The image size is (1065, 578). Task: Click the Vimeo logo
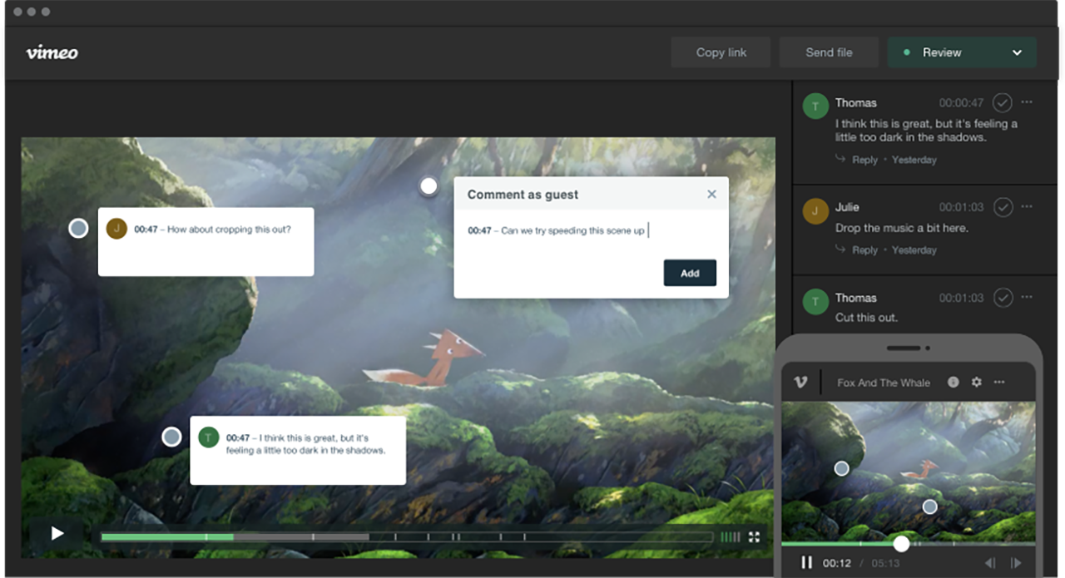click(x=52, y=52)
